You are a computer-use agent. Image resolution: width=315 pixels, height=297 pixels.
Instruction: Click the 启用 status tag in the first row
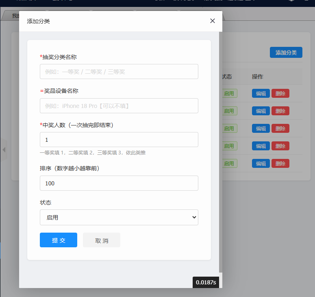pos(230,93)
